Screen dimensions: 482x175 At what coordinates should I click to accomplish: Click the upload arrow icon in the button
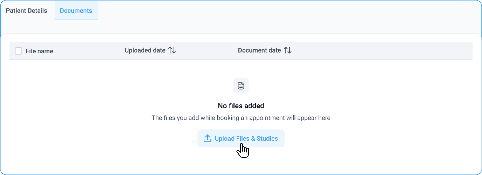207,139
